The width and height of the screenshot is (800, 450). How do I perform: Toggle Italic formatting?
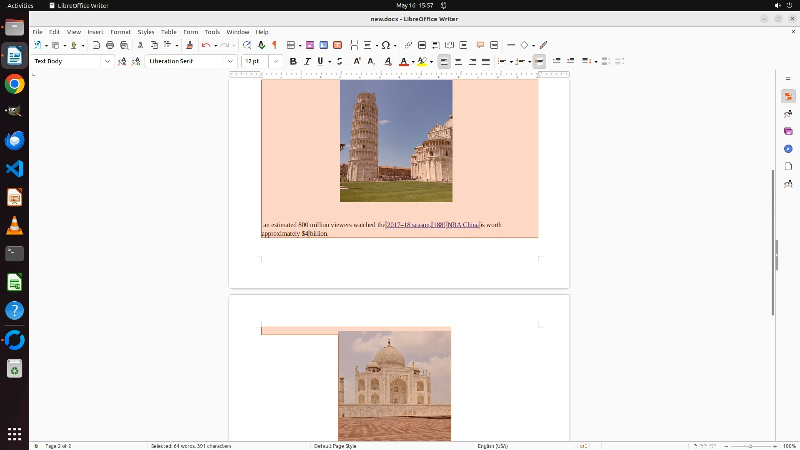[x=307, y=61]
